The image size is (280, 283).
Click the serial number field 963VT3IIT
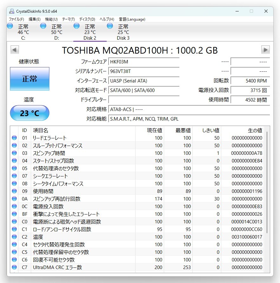(x=144, y=71)
